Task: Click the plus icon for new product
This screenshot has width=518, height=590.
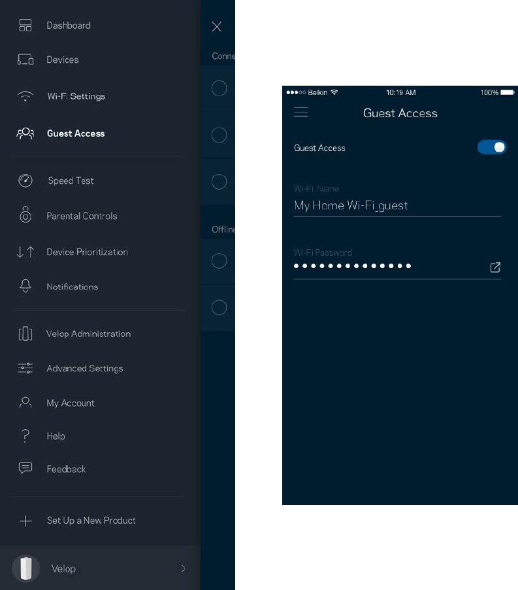Action: coord(25,521)
